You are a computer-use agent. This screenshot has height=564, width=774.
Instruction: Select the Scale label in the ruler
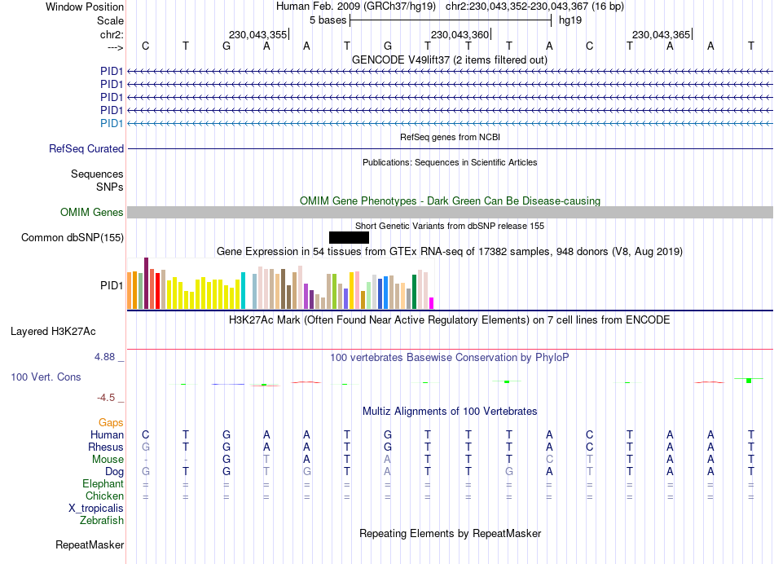[x=110, y=20]
